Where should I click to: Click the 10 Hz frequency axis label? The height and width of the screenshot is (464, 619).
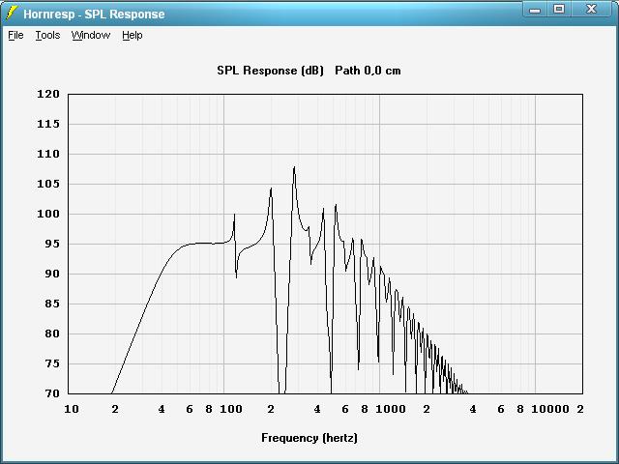(x=72, y=409)
